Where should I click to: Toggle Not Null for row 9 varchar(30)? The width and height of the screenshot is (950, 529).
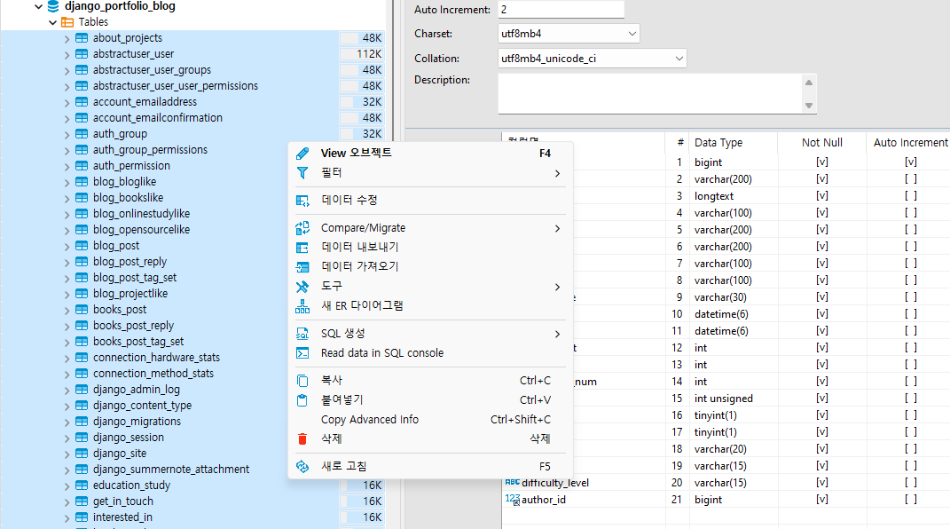pos(822,297)
